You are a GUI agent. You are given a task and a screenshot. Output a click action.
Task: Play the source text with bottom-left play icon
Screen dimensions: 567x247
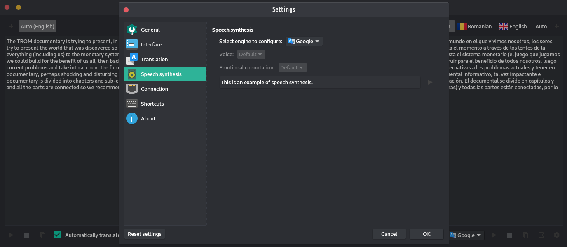pyautogui.click(x=11, y=235)
